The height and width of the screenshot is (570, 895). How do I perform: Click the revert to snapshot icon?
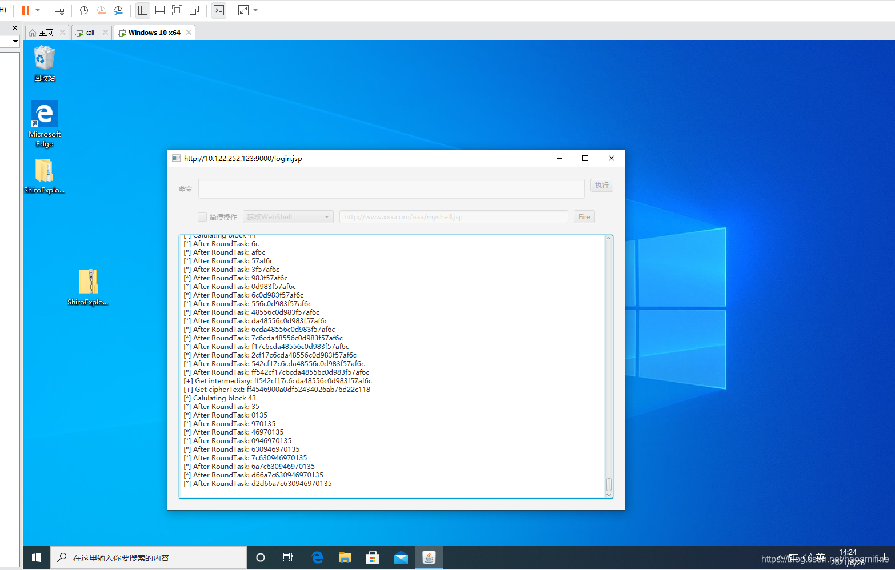coord(101,10)
